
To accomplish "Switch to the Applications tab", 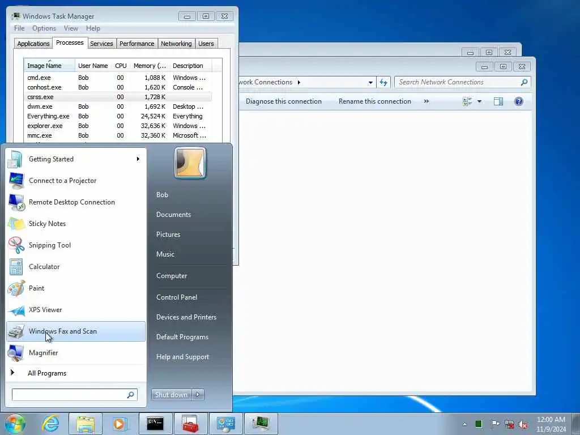I will tap(33, 44).
